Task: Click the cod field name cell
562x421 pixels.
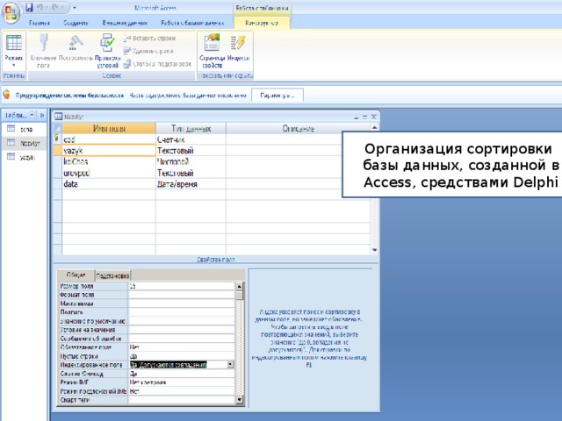Action: [109, 139]
